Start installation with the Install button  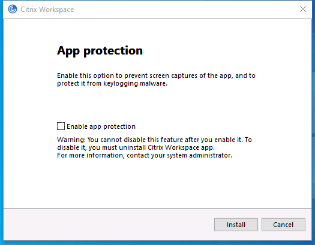[236, 225]
